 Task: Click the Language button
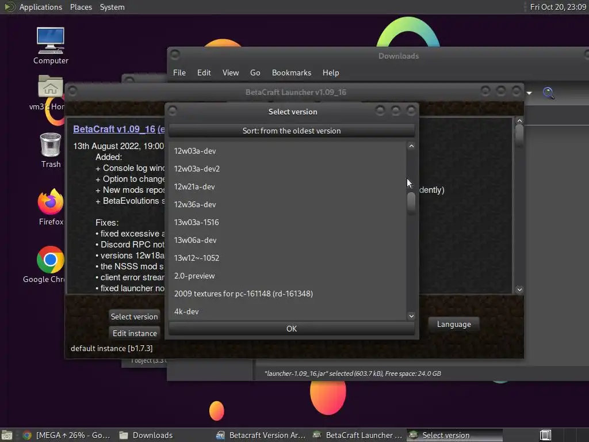click(x=454, y=325)
